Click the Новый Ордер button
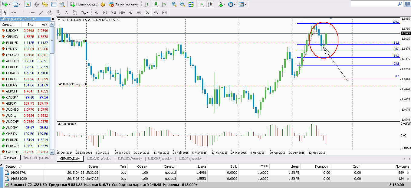This screenshot has width=411, height=188. 84,4
